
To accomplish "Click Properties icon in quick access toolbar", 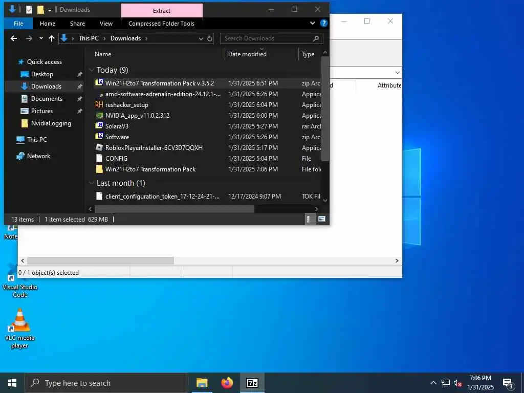I will tap(29, 10).
